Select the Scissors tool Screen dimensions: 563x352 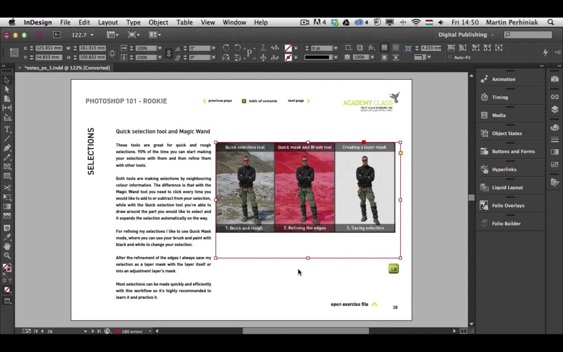click(7, 188)
